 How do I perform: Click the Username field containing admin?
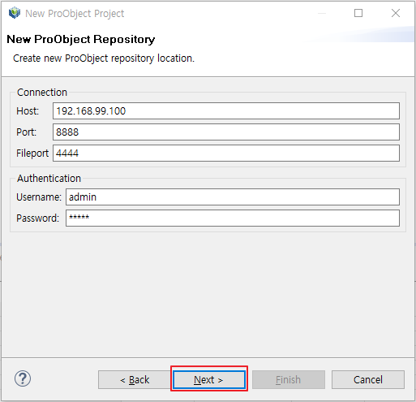tap(233, 197)
